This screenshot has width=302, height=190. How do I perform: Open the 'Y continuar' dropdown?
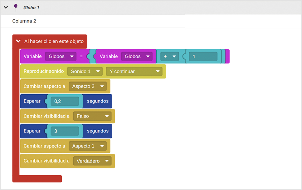point(134,71)
